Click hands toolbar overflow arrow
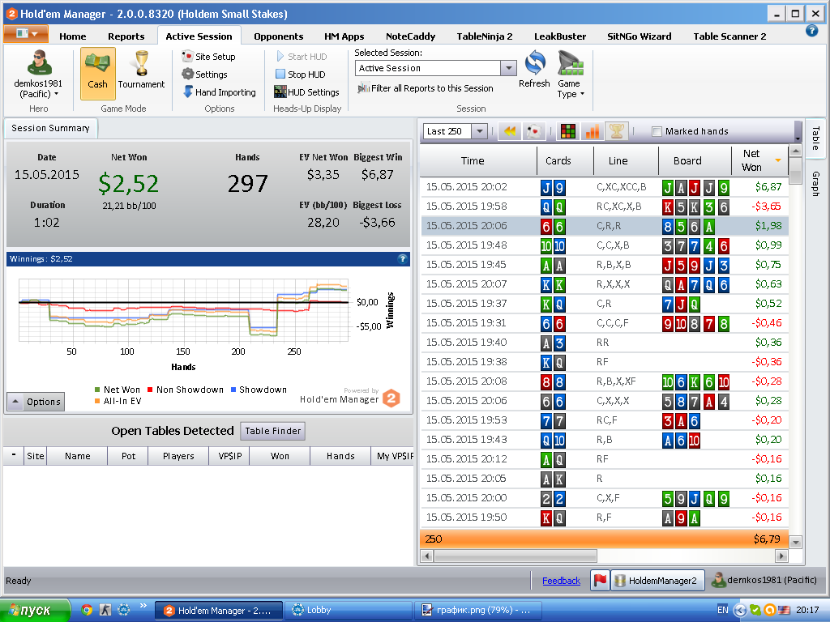Image resolution: width=830 pixels, height=622 pixels. coord(798,139)
